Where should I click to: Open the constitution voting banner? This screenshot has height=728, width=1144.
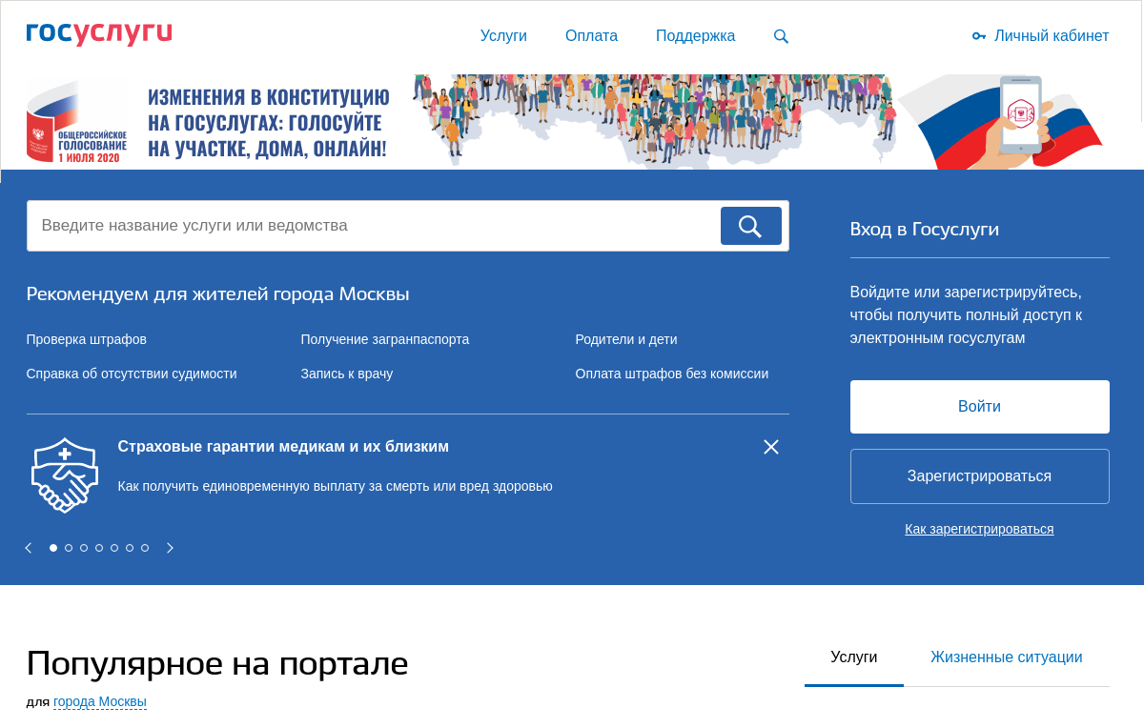click(572, 122)
